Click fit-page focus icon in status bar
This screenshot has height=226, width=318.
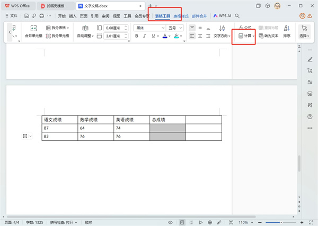(231, 222)
